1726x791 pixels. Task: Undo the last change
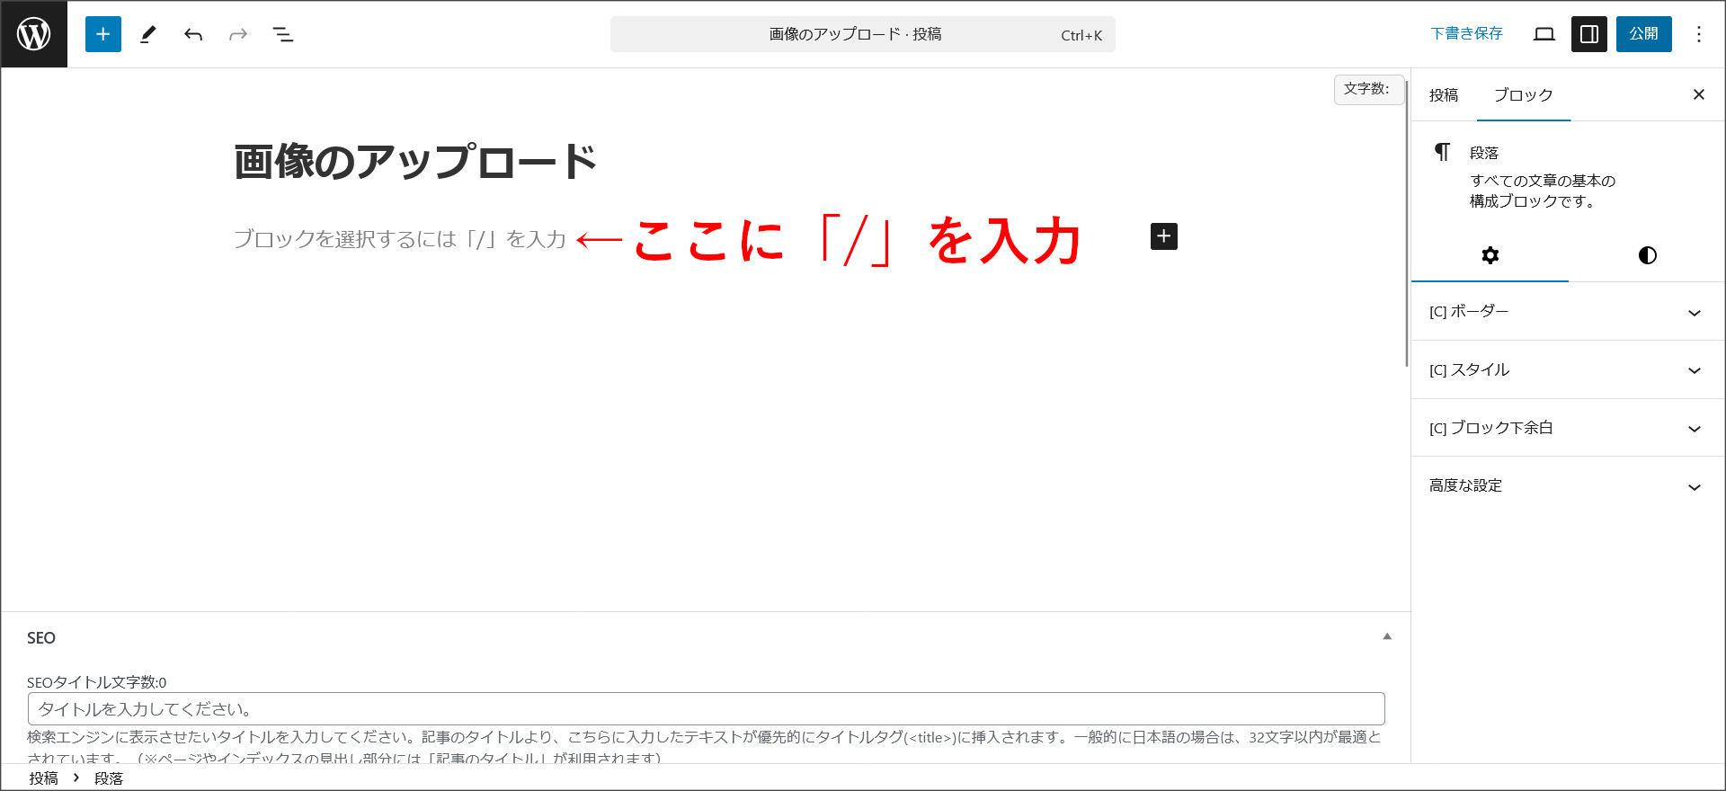[x=193, y=34]
